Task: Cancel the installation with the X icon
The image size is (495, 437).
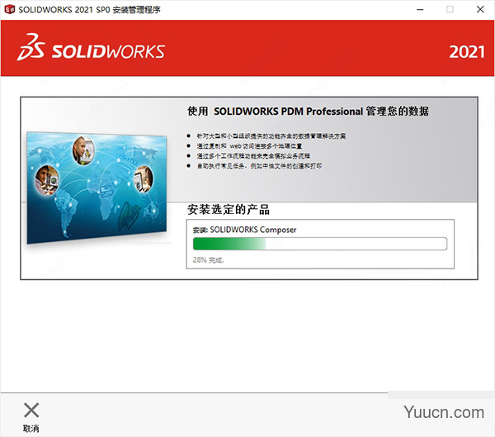Action: (31, 410)
